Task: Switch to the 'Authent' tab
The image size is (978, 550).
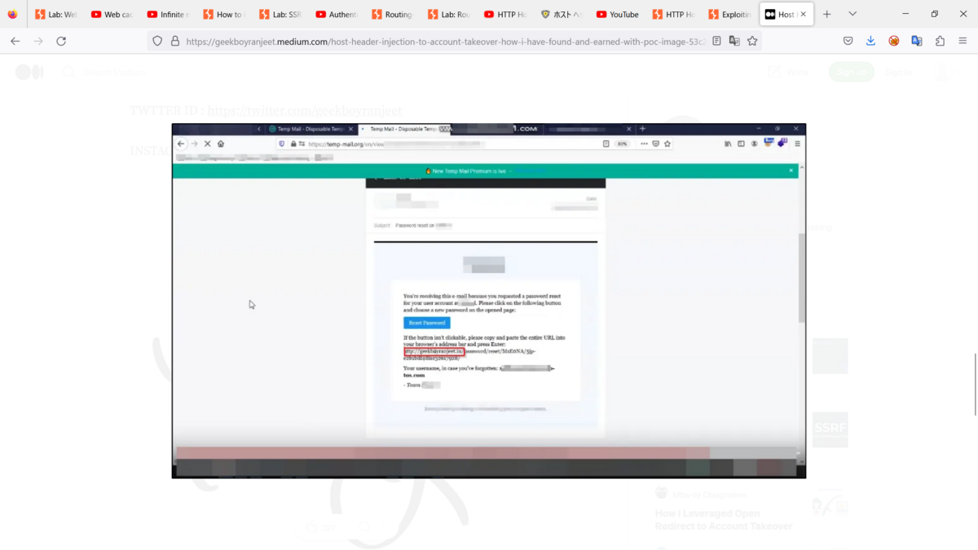Action: point(336,14)
